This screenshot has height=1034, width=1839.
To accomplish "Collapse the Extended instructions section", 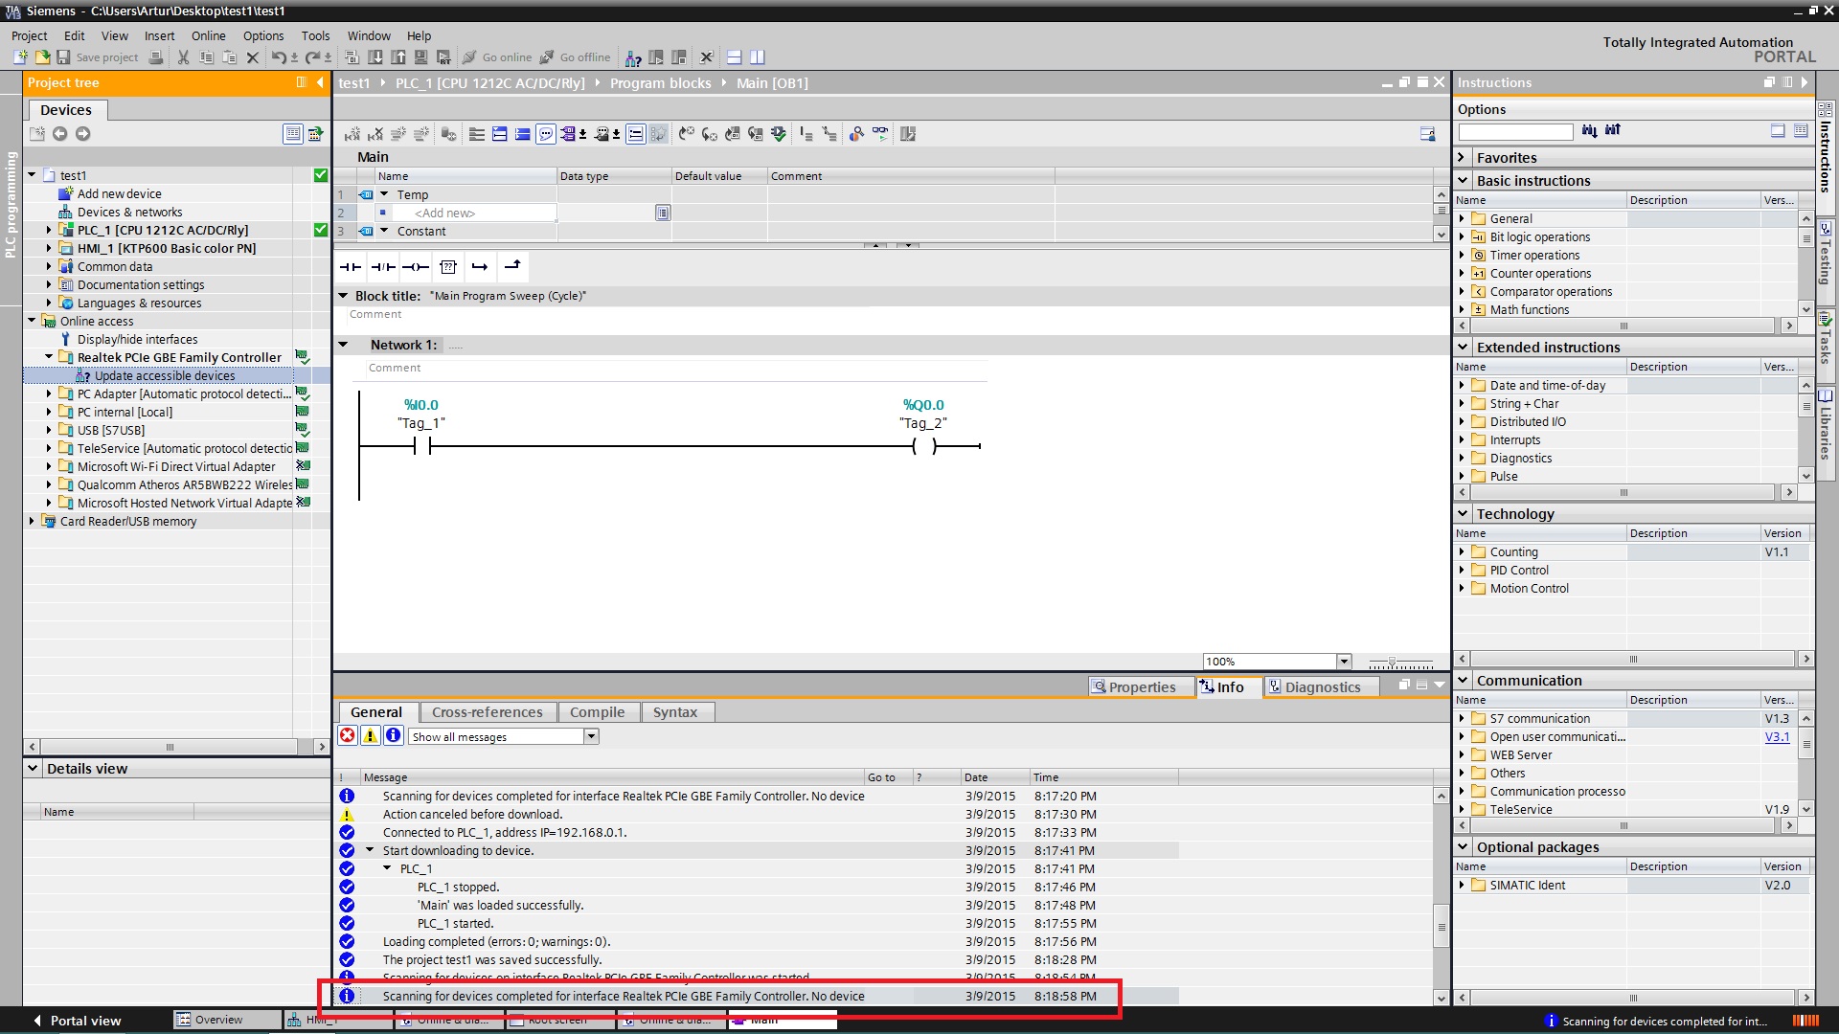I will (x=1463, y=347).
